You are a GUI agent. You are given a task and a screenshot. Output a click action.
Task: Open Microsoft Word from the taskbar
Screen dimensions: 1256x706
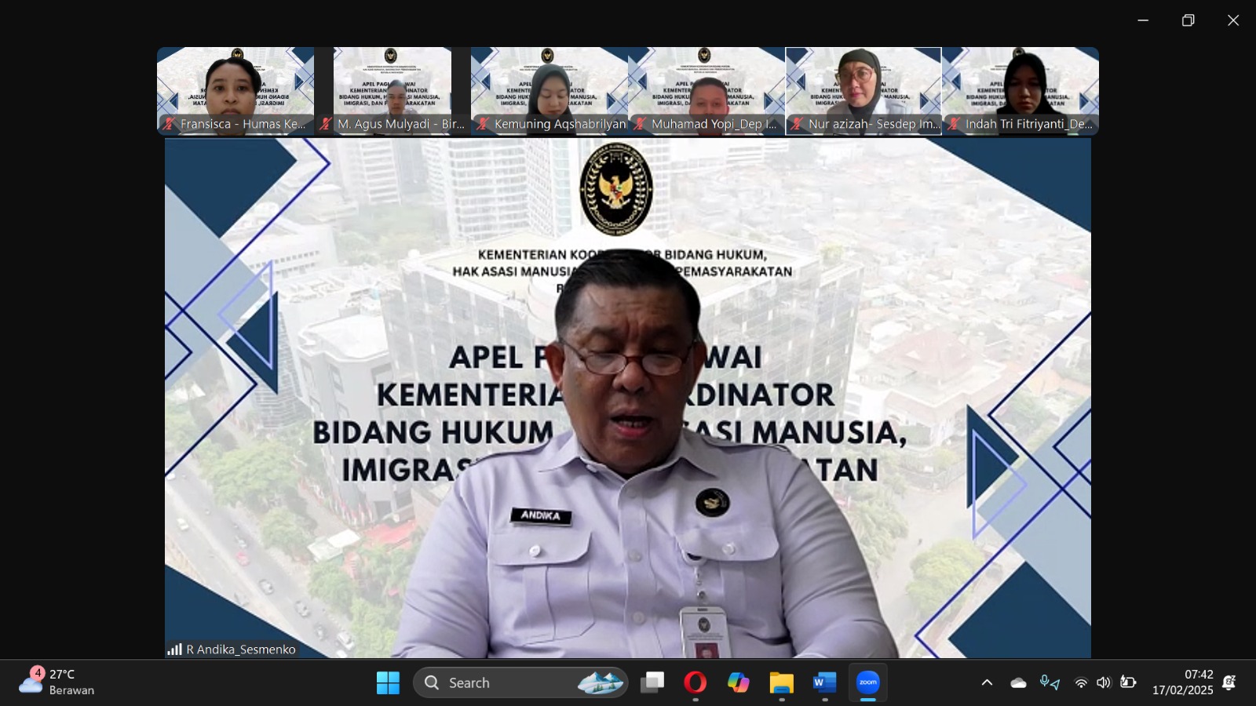tap(824, 682)
